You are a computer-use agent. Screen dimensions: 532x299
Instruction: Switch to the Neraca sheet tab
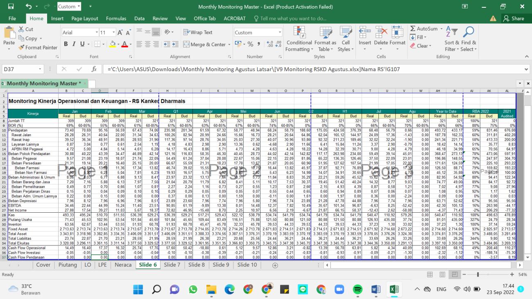coord(123,265)
